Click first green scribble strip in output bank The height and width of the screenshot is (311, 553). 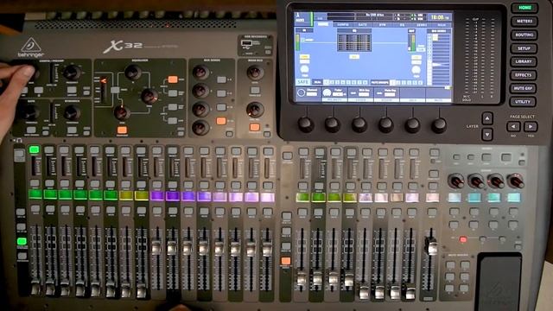[x=302, y=197]
